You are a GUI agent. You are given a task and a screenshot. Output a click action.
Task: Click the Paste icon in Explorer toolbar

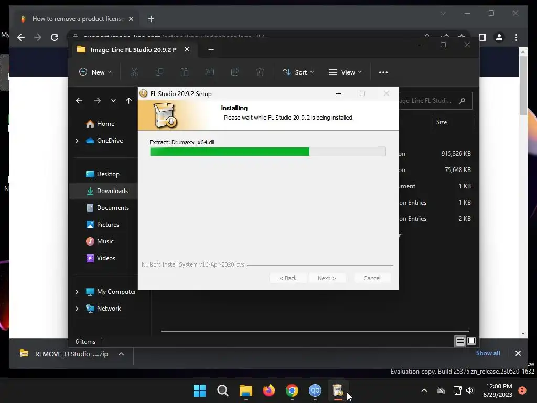(x=185, y=72)
